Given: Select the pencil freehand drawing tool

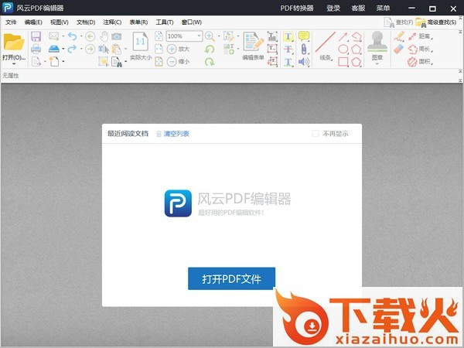Looking at the screenshot, I should [399, 36].
